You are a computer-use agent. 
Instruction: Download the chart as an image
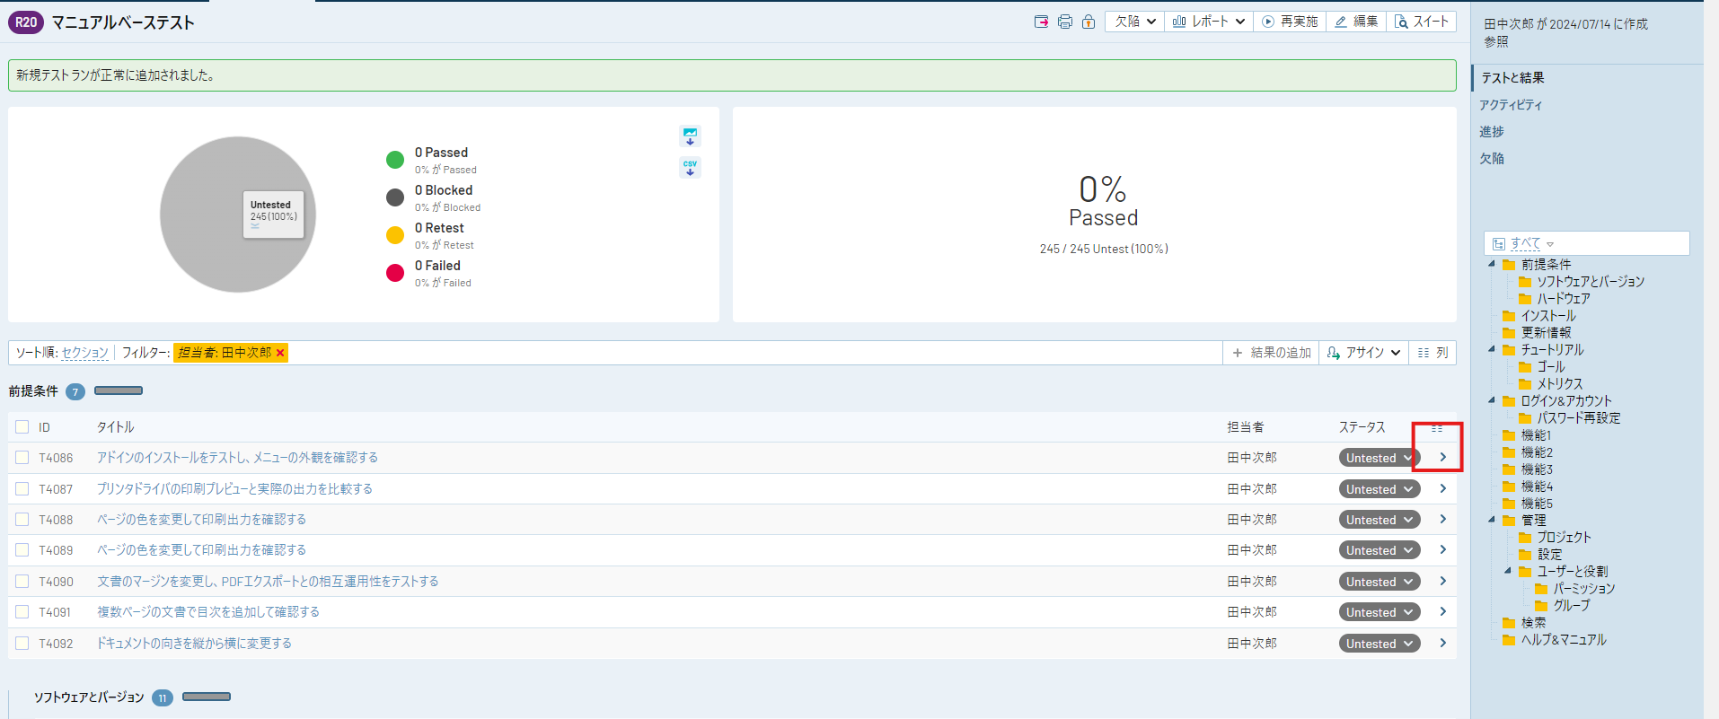pos(690,136)
